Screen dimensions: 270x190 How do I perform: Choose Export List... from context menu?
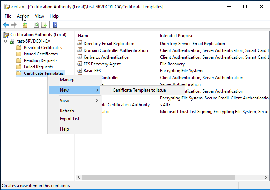pos(75,119)
